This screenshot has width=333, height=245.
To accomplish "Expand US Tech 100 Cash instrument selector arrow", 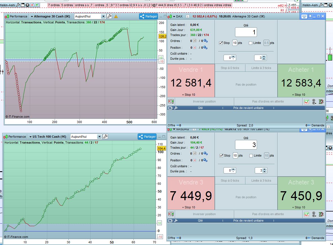I will [x=30, y=137].
